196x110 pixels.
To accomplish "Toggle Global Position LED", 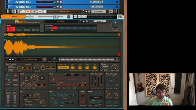I will (7, 67).
